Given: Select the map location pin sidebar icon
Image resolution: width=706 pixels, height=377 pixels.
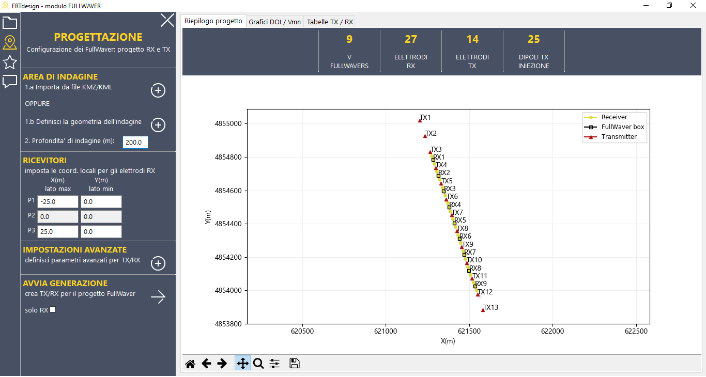Looking at the screenshot, I should coord(10,42).
